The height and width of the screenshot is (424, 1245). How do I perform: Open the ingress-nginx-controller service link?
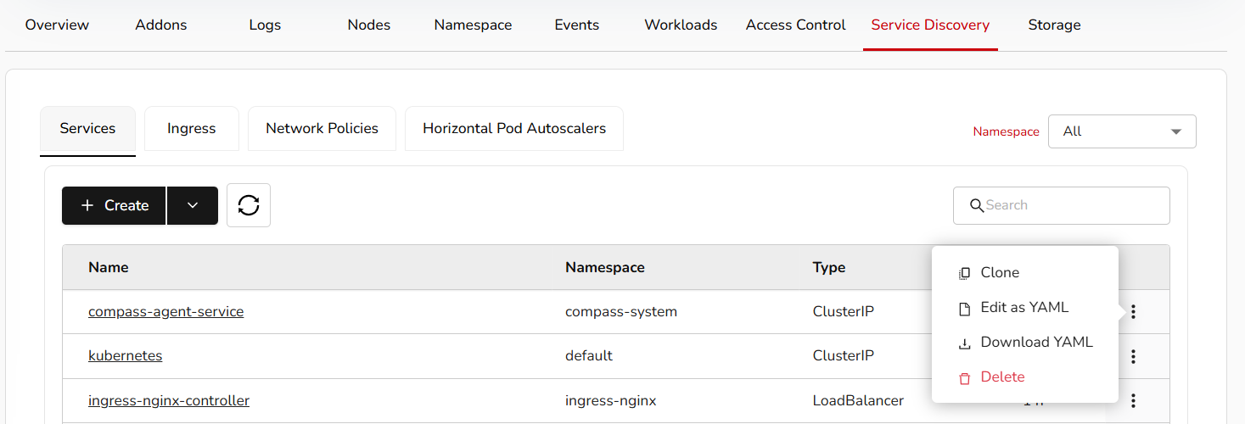tap(169, 400)
